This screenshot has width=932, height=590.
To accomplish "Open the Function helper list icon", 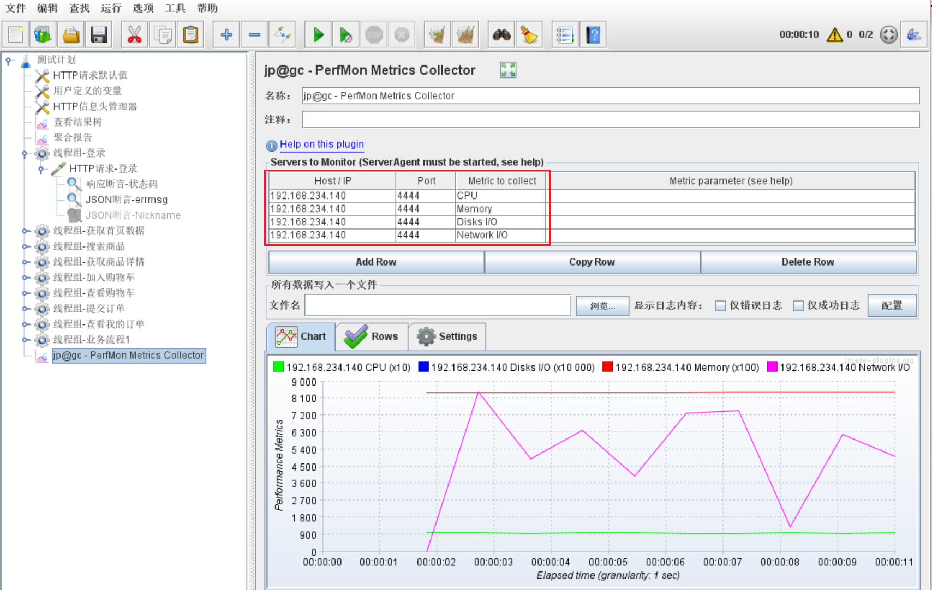I will coord(565,35).
